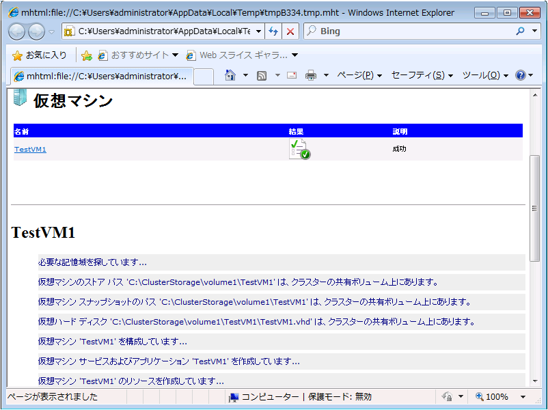The width and height of the screenshot is (548, 410).
Task: Expand the おすすめサイト dropdown
Action: tap(175, 55)
